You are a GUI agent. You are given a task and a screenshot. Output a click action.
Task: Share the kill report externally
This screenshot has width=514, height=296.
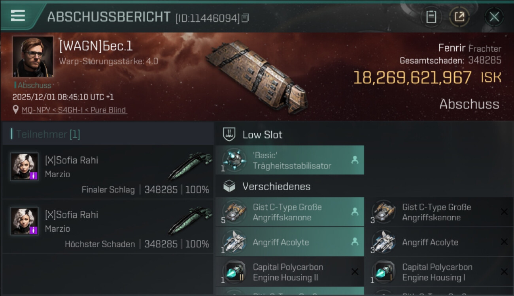coord(459,17)
